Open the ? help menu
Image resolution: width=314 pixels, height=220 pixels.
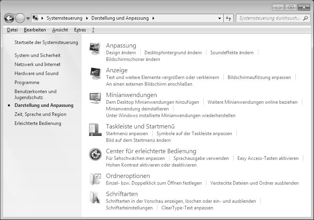[93, 30]
